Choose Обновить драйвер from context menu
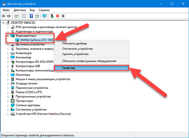Image resolution: width=189 pixels, height=138 pixels. 92,44
